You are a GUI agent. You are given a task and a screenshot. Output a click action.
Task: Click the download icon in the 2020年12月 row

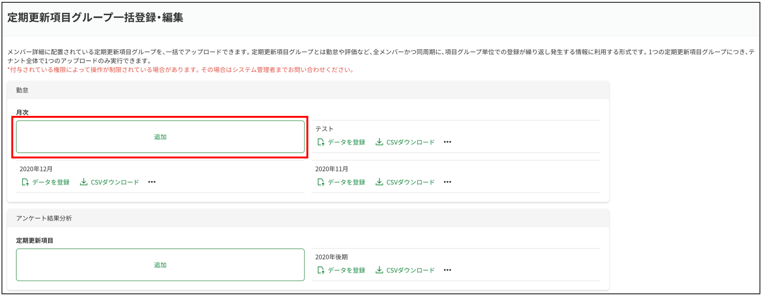pyautogui.click(x=83, y=182)
